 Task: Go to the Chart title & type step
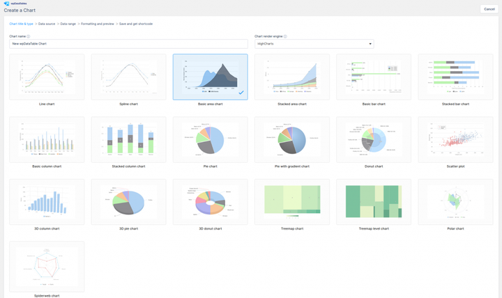[x=21, y=24]
